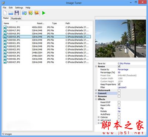Select the P1000423.JPG row
Screen dimensions: 148x137
(x=47, y=49)
